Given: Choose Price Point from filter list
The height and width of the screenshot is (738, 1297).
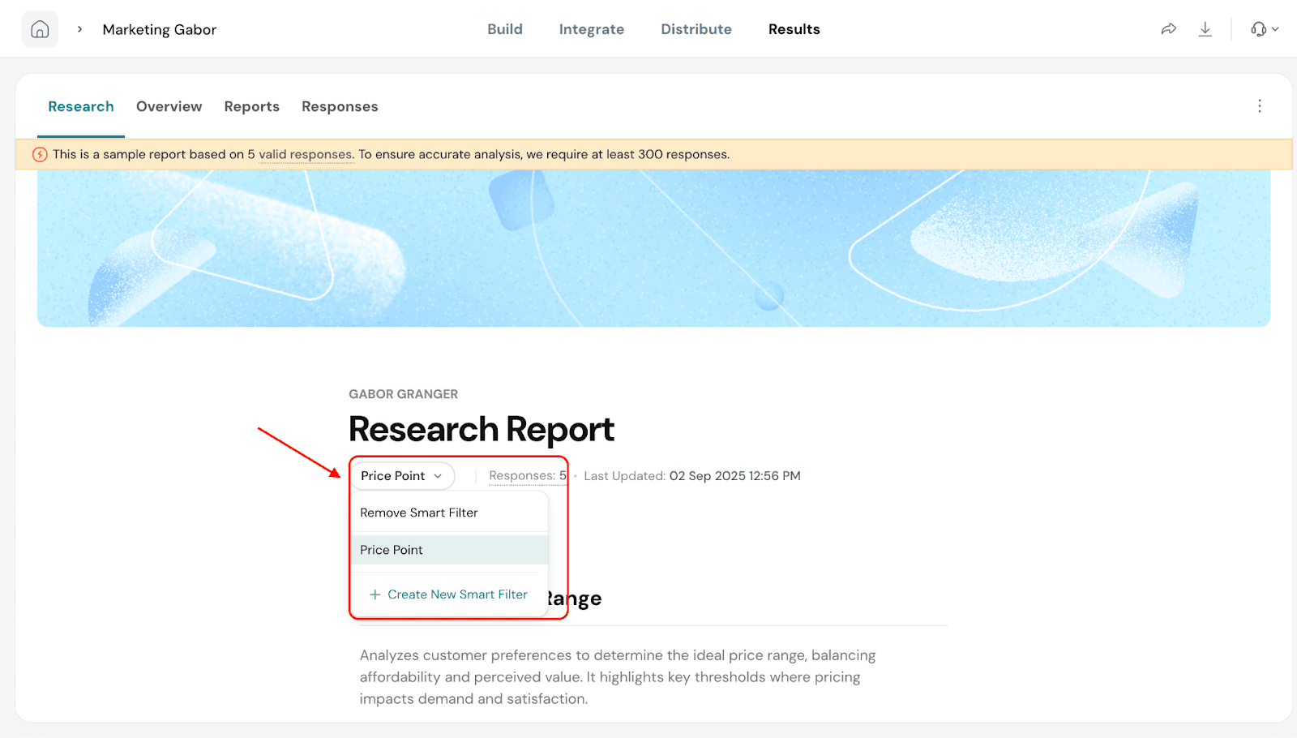Looking at the screenshot, I should click(x=392, y=550).
